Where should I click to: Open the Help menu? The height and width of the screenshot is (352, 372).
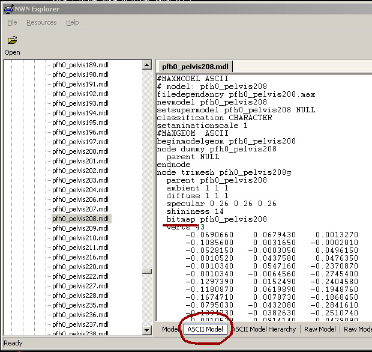pyautogui.click(x=73, y=22)
